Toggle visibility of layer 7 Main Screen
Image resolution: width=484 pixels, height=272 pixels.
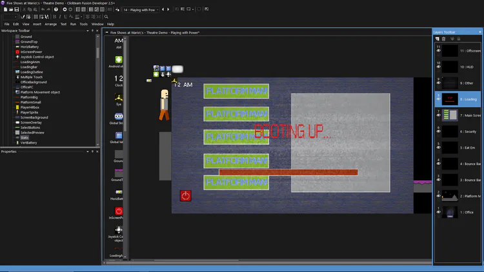(438, 115)
